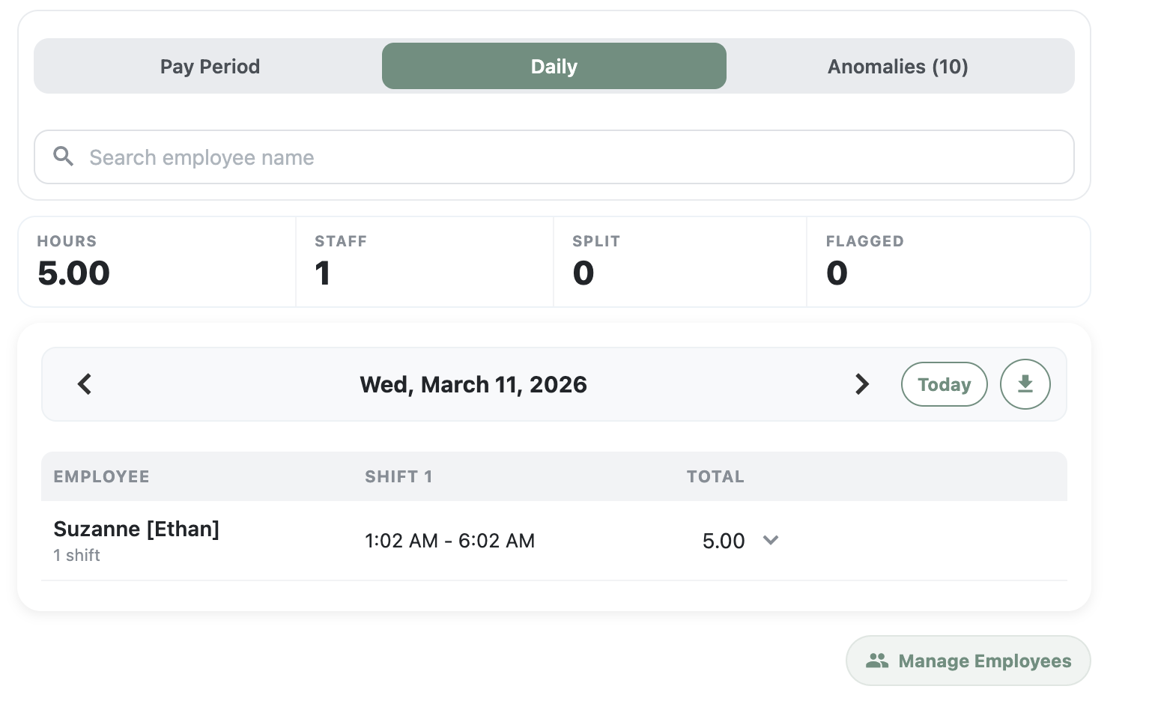
Task: Expand Suzanne's shift details chevron
Action: click(771, 540)
